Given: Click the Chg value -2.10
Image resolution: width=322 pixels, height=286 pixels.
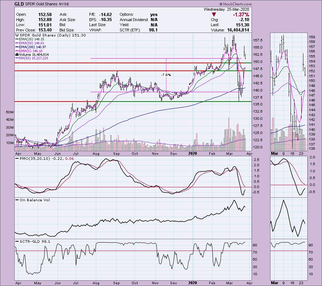Looking at the screenshot, I should [x=244, y=20].
